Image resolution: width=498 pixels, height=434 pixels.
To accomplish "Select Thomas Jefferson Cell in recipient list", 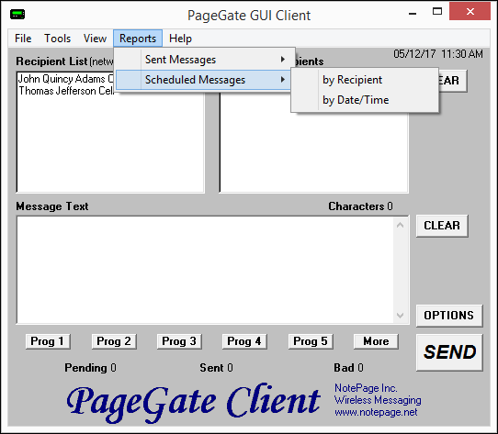I will click(x=66, y=91).
